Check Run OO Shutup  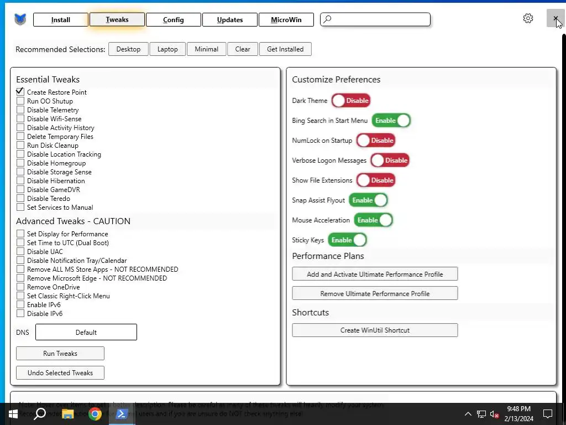pos(20,101)
